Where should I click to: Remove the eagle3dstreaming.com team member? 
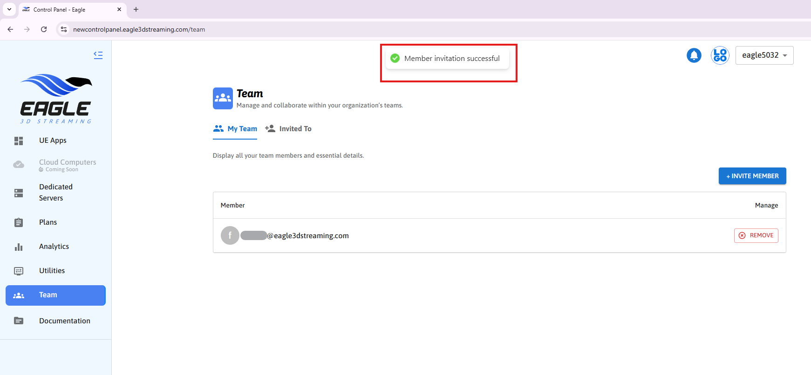756,235
